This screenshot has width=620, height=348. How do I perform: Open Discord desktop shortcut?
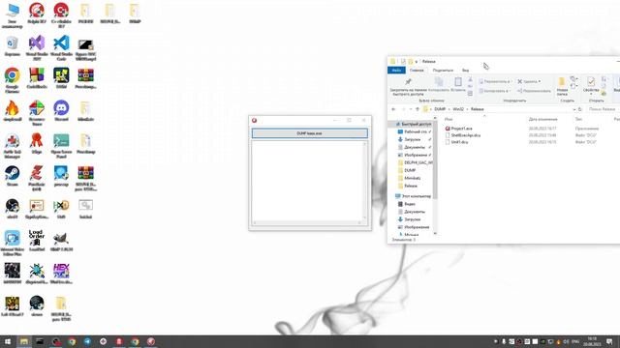point(61,110)
